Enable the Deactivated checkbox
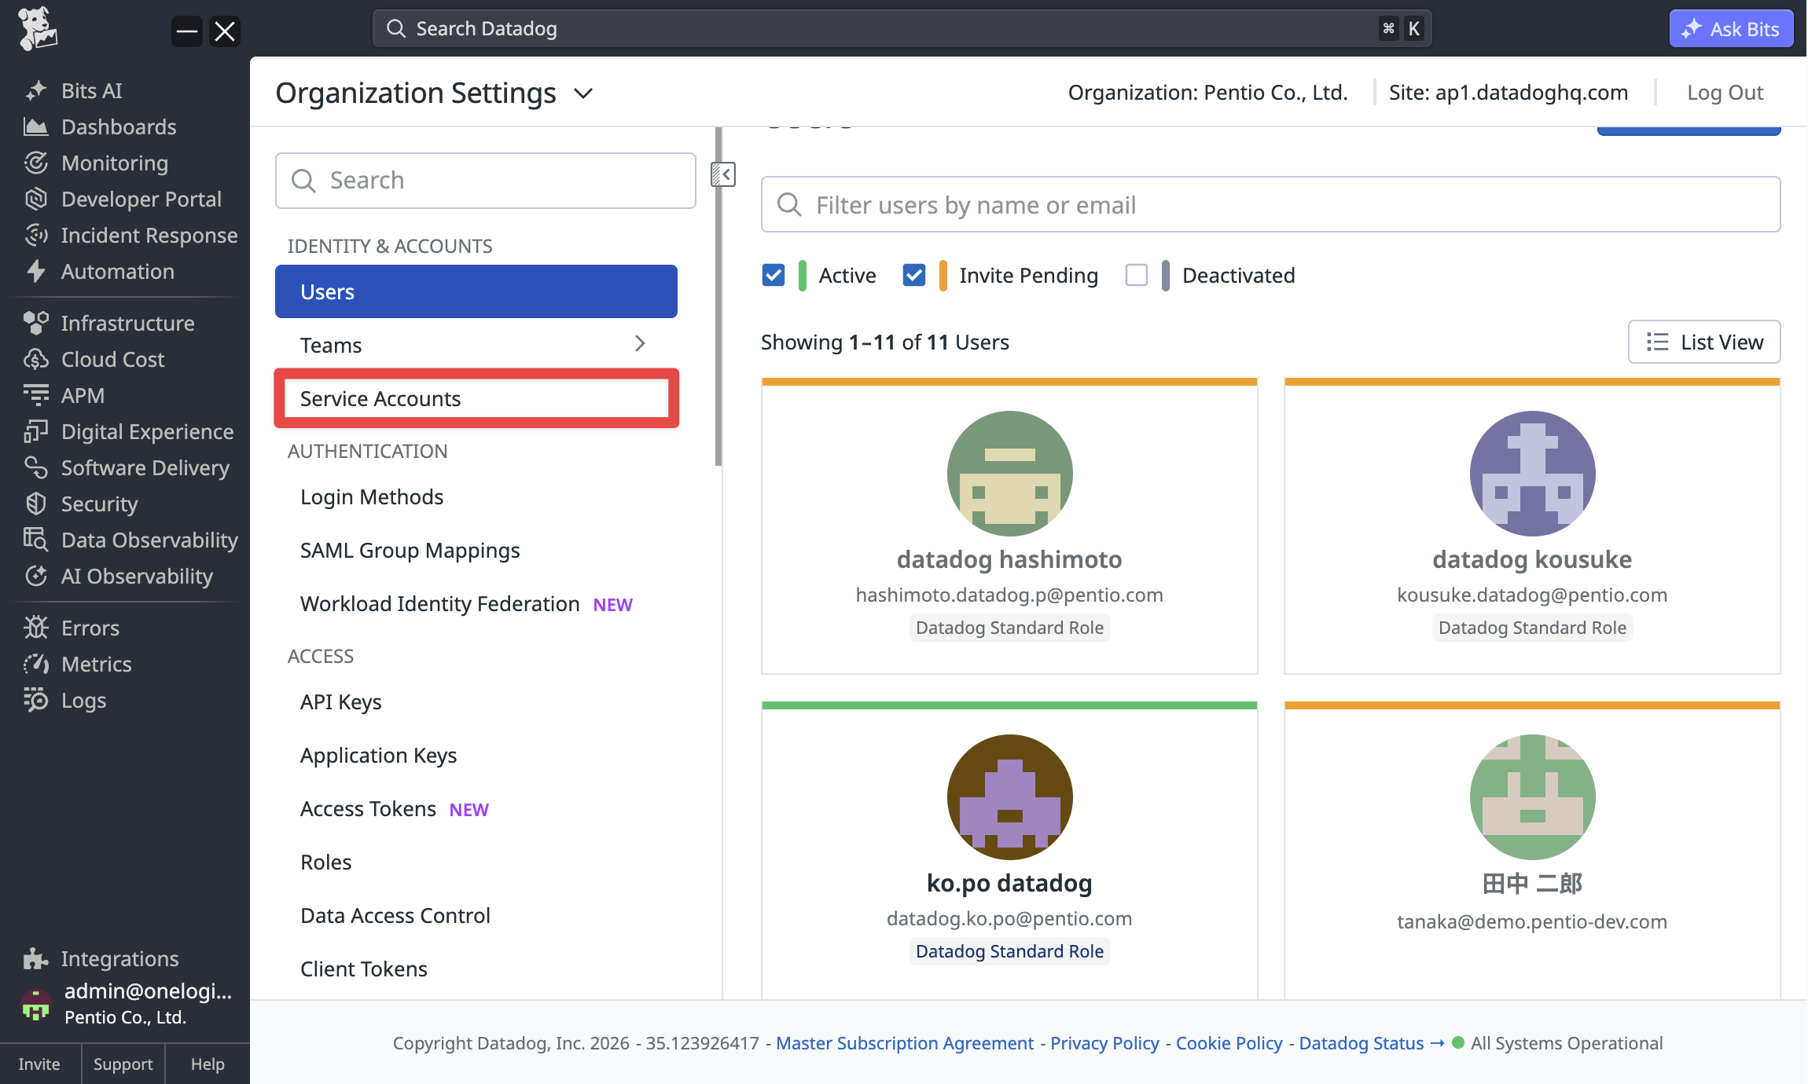Screen dimensions: 1808x1084 (1137, 275)
